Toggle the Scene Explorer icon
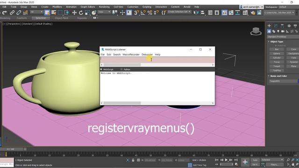Viewport: 299px width, 168px height. 210,13
